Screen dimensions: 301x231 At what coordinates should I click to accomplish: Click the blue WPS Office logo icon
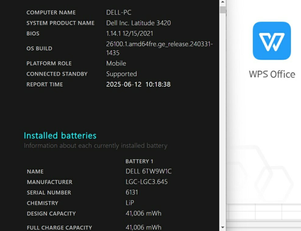pyautogui.click(x=272, y=41)
